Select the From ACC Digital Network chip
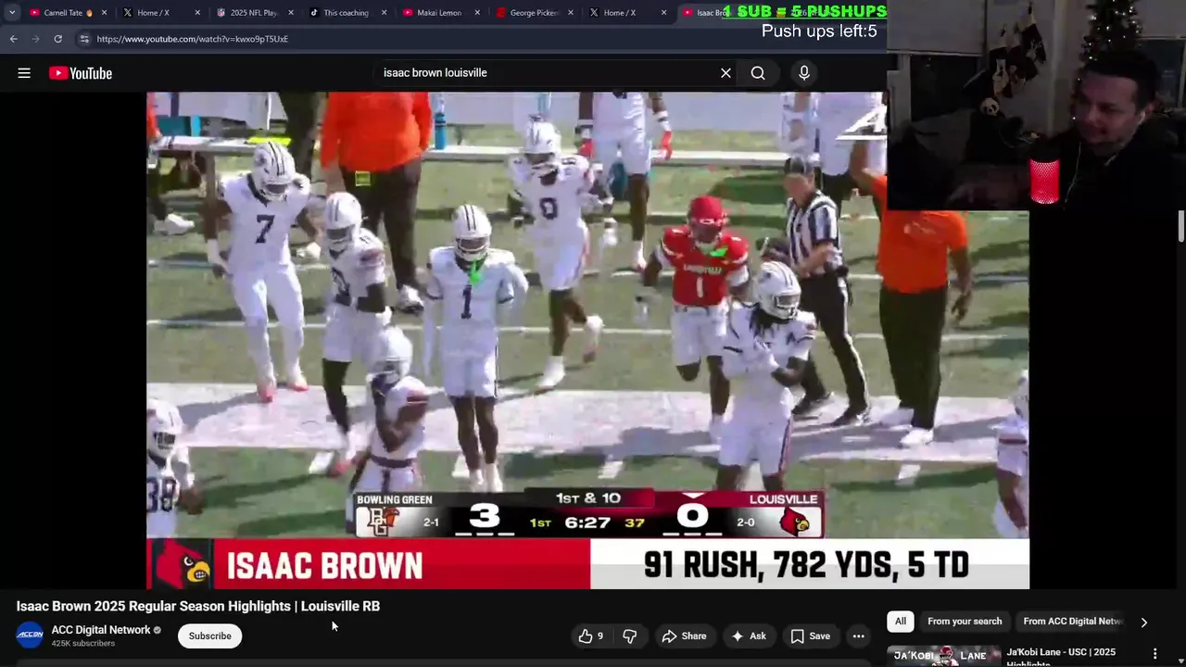1186x667 pixels. coord(1073,622)
